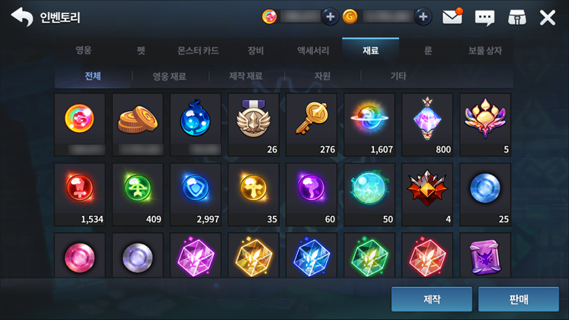Add gold with the second plus button
The height and width of the screenshot is (320, 569).
point(423,17)
